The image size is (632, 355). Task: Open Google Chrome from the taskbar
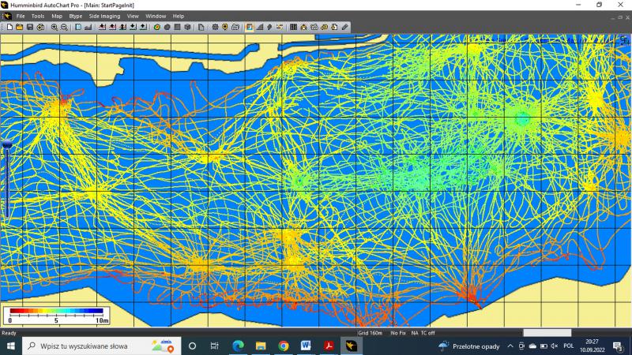(283, 346)
